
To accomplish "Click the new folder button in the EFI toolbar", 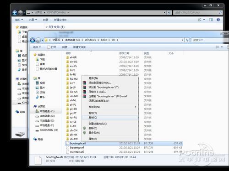I will tap(79, 47).
